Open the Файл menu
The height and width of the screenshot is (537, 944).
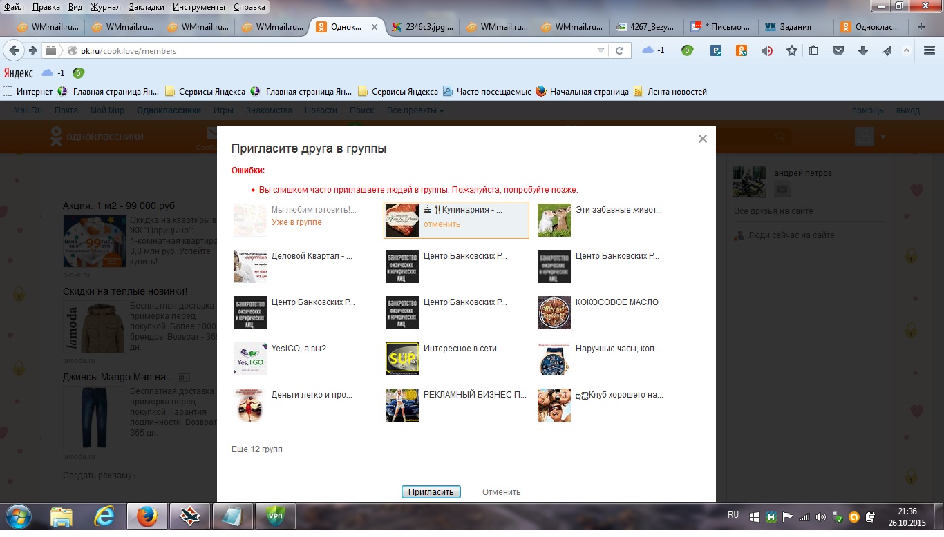pyautogui.click(x=14, y=7)
